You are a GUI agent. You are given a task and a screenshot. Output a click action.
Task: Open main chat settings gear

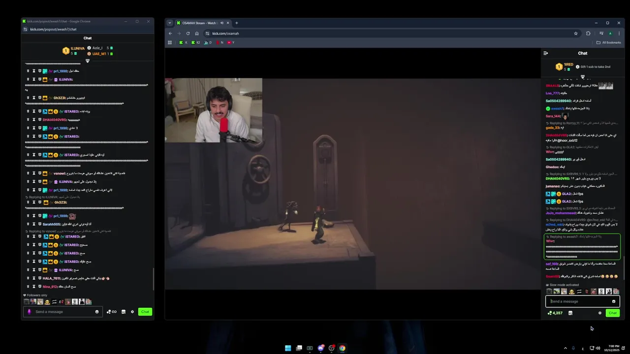coord(600,313)
